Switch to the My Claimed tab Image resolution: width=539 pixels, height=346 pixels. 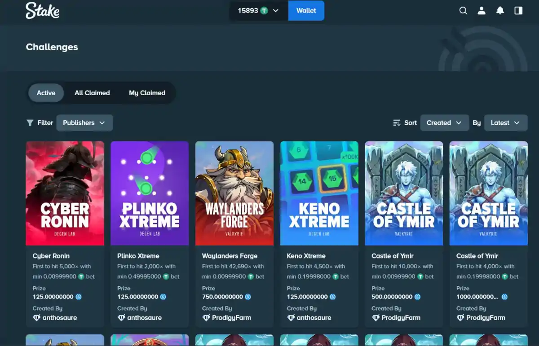[x=147, y=93]
